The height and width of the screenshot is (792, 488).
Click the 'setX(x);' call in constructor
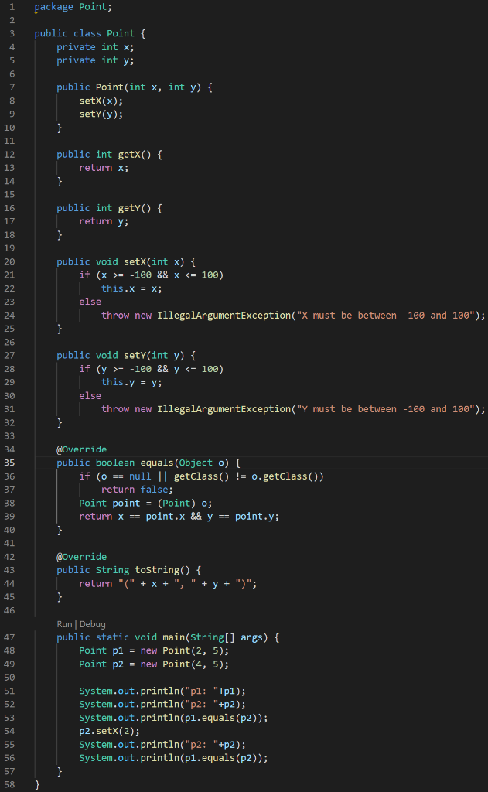(x=101, y=101)
